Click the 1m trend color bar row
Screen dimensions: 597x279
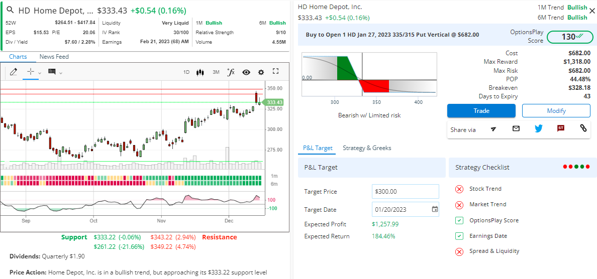(x=131, y=178)
